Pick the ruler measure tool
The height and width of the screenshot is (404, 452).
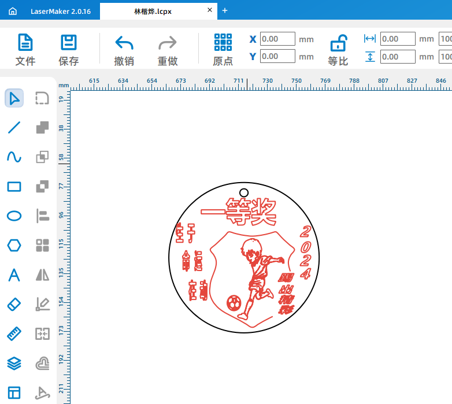(14, 333)
